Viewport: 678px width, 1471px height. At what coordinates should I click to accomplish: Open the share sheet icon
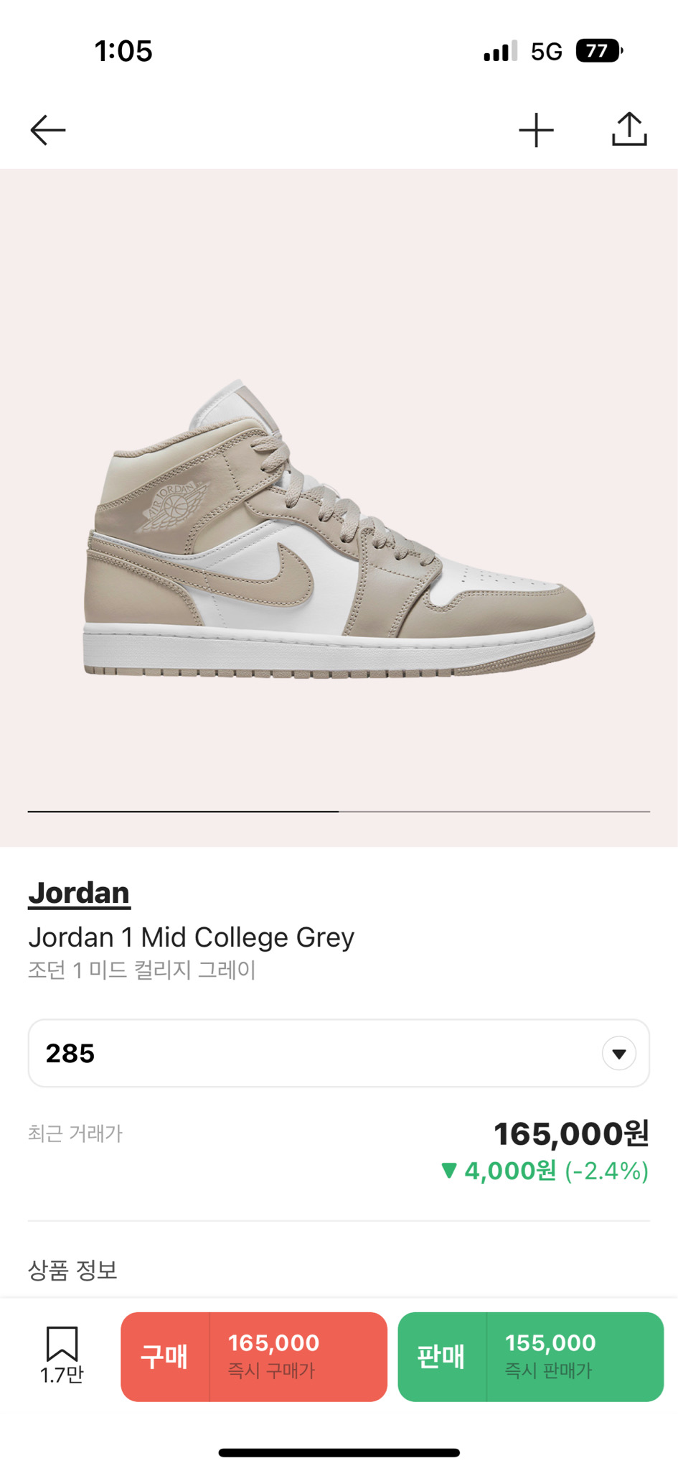(x=629, y=129)
